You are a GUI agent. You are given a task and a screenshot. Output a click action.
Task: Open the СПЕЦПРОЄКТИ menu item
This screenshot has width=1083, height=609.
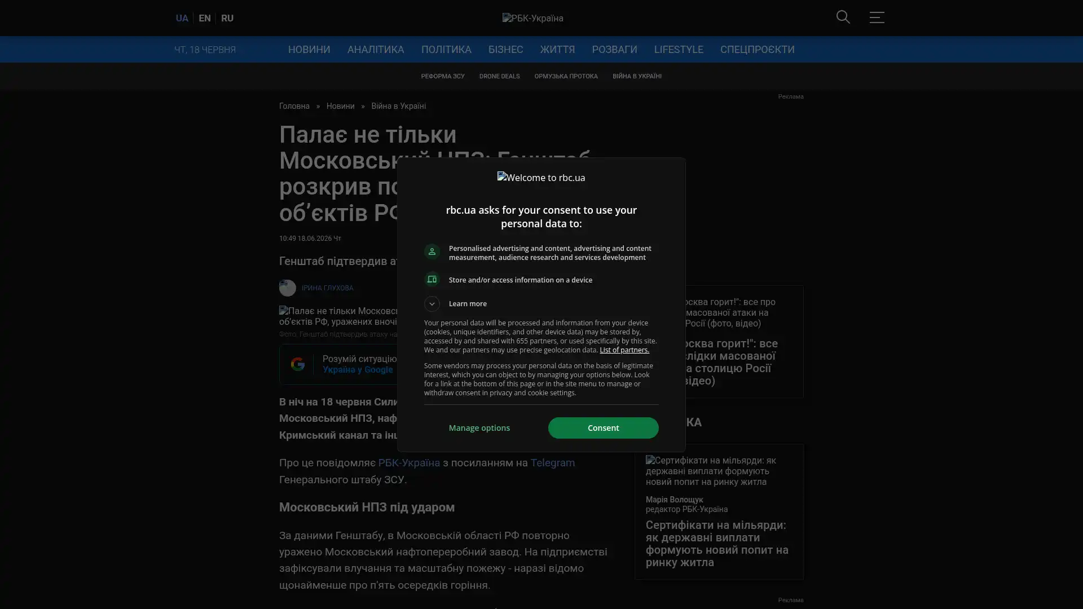point(757,50)
